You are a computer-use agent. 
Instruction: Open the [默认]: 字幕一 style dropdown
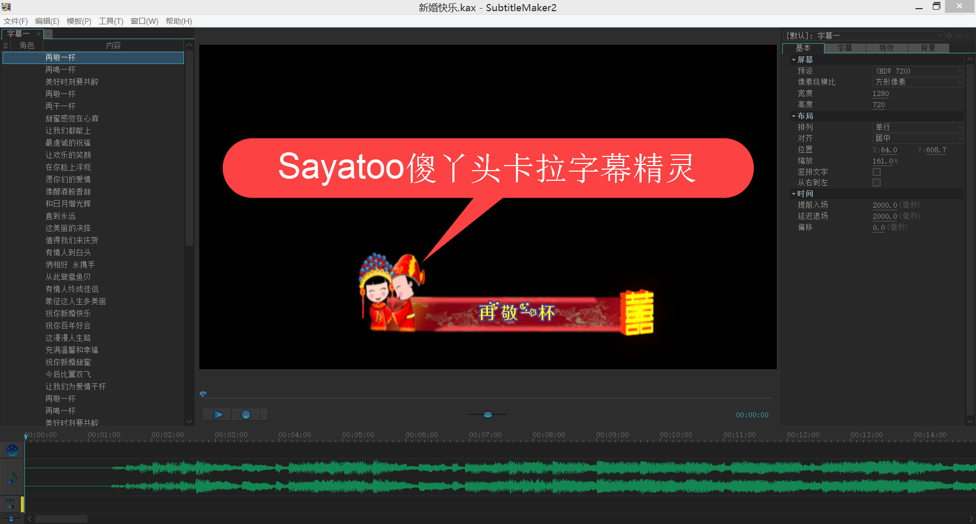863,36
